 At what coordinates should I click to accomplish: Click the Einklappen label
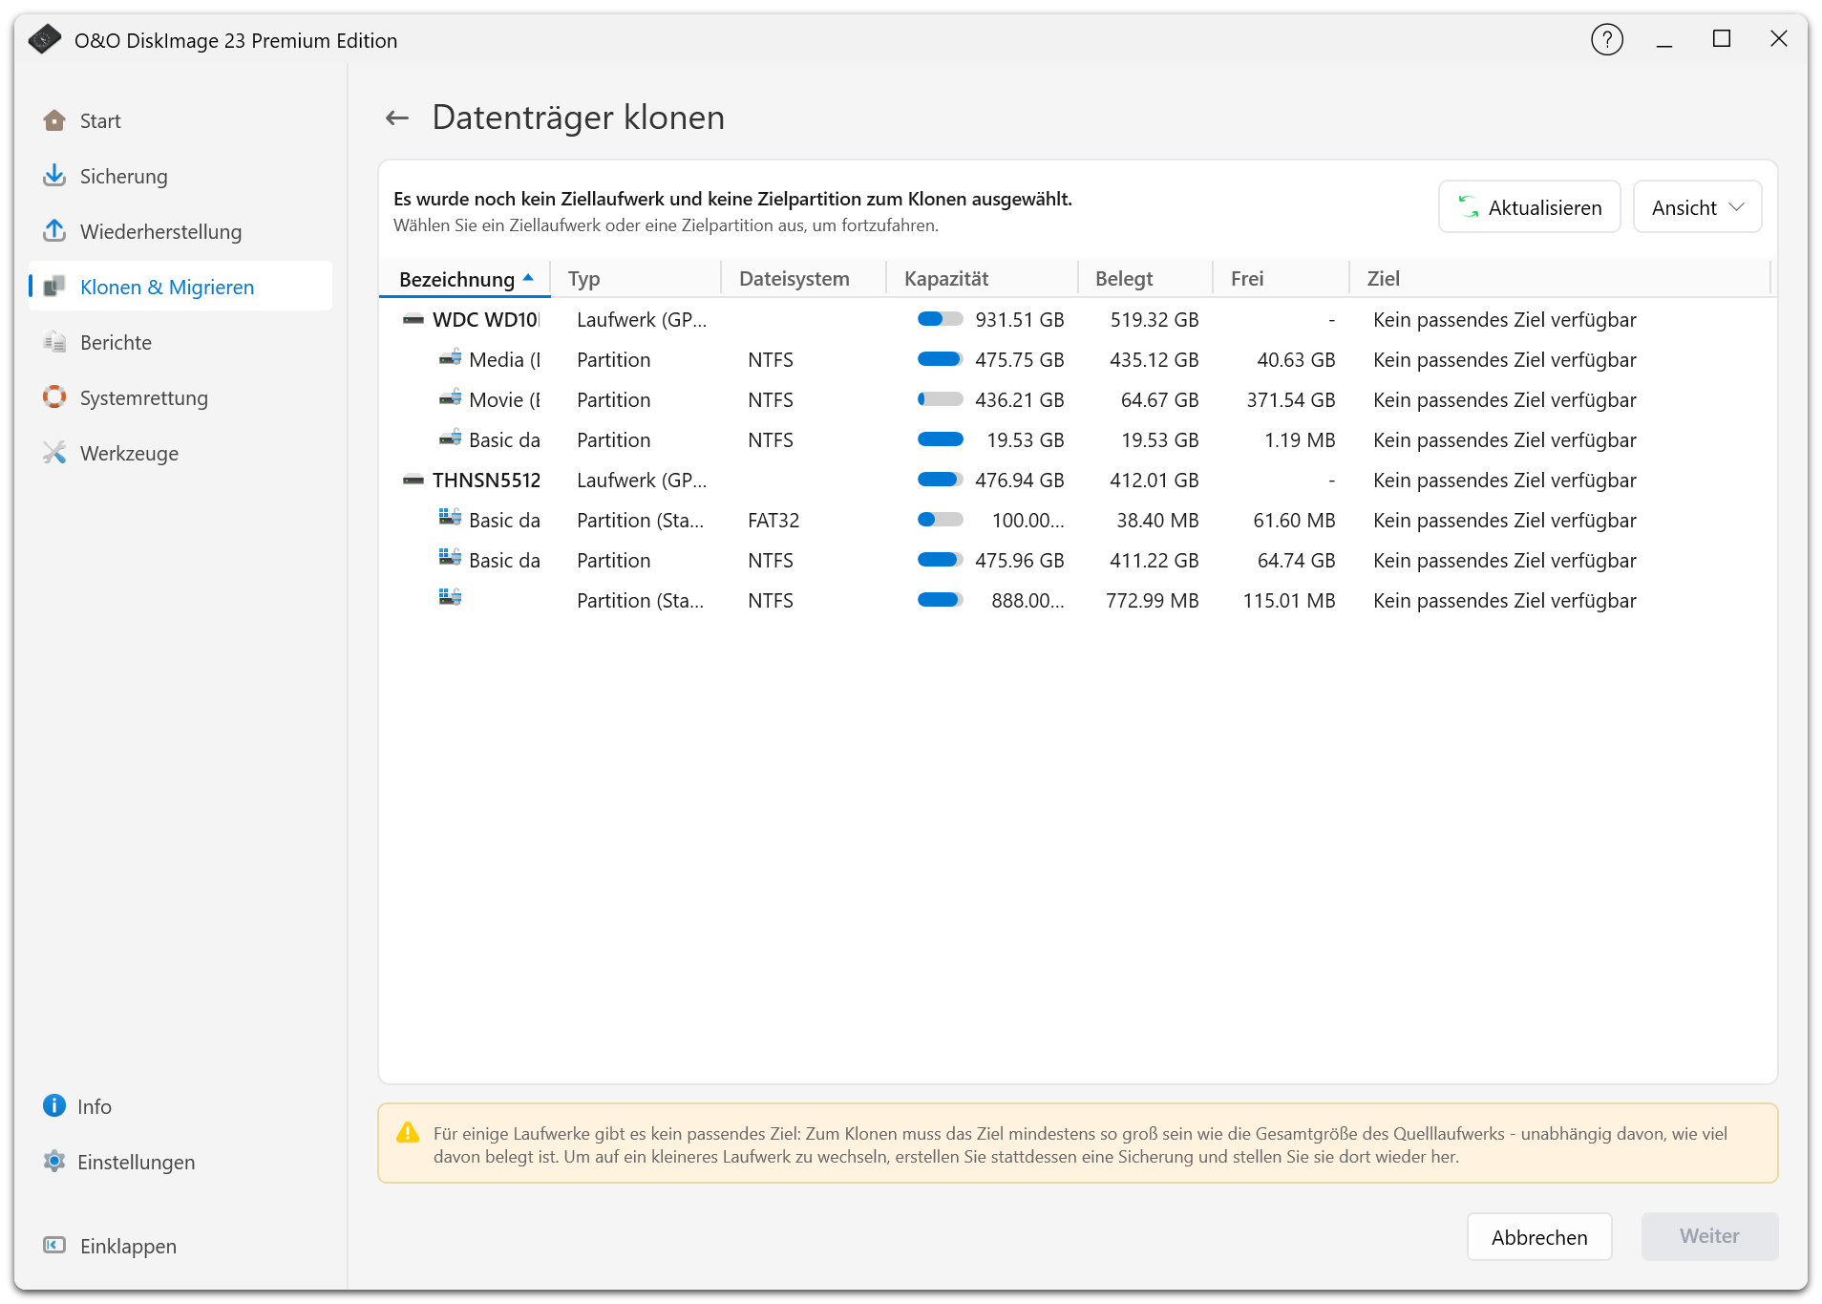pyautogui.click(x=128, y=1246)
